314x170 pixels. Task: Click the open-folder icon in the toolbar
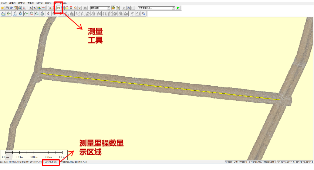(3, 8)
